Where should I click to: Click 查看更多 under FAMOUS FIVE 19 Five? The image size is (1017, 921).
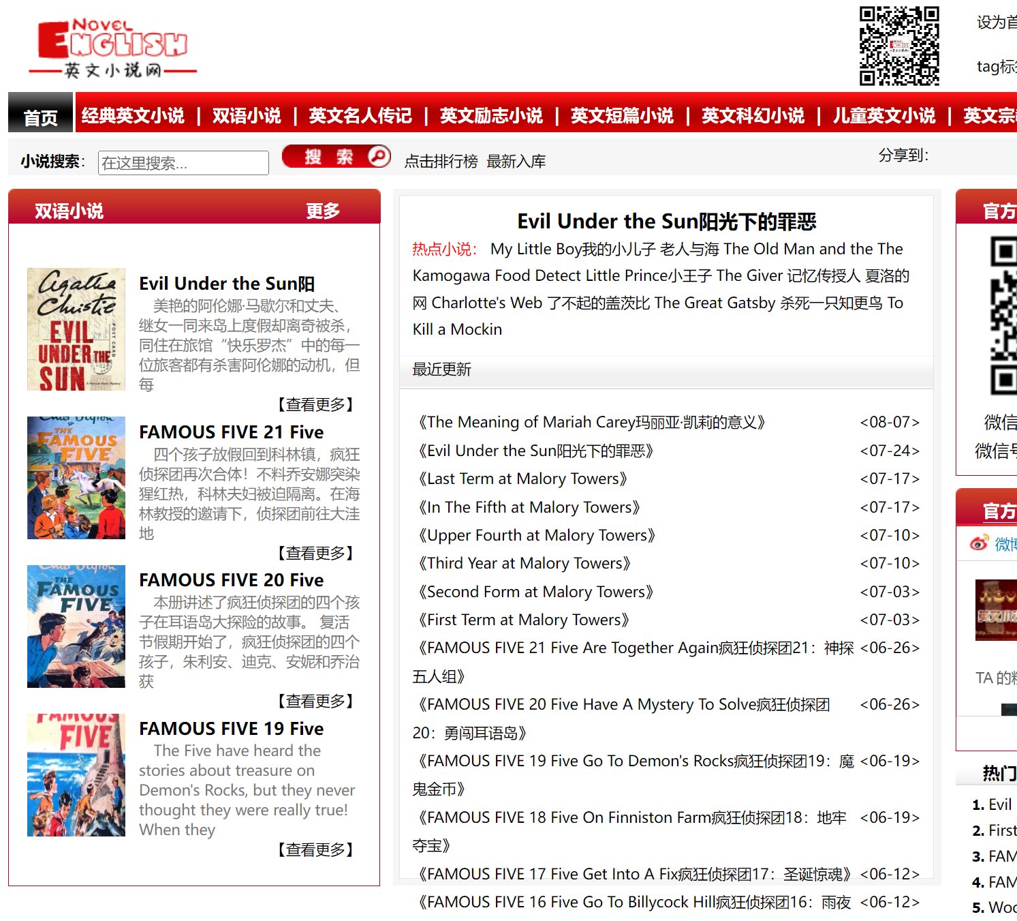(x=315, y=850)
